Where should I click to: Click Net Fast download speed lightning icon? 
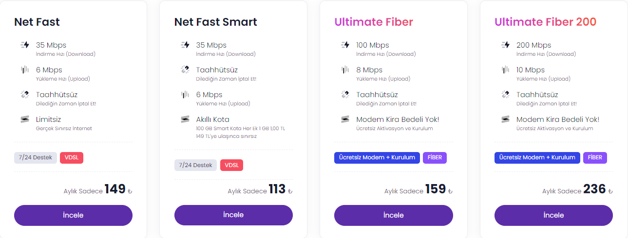pyautogui.click(x=25, y=45)
